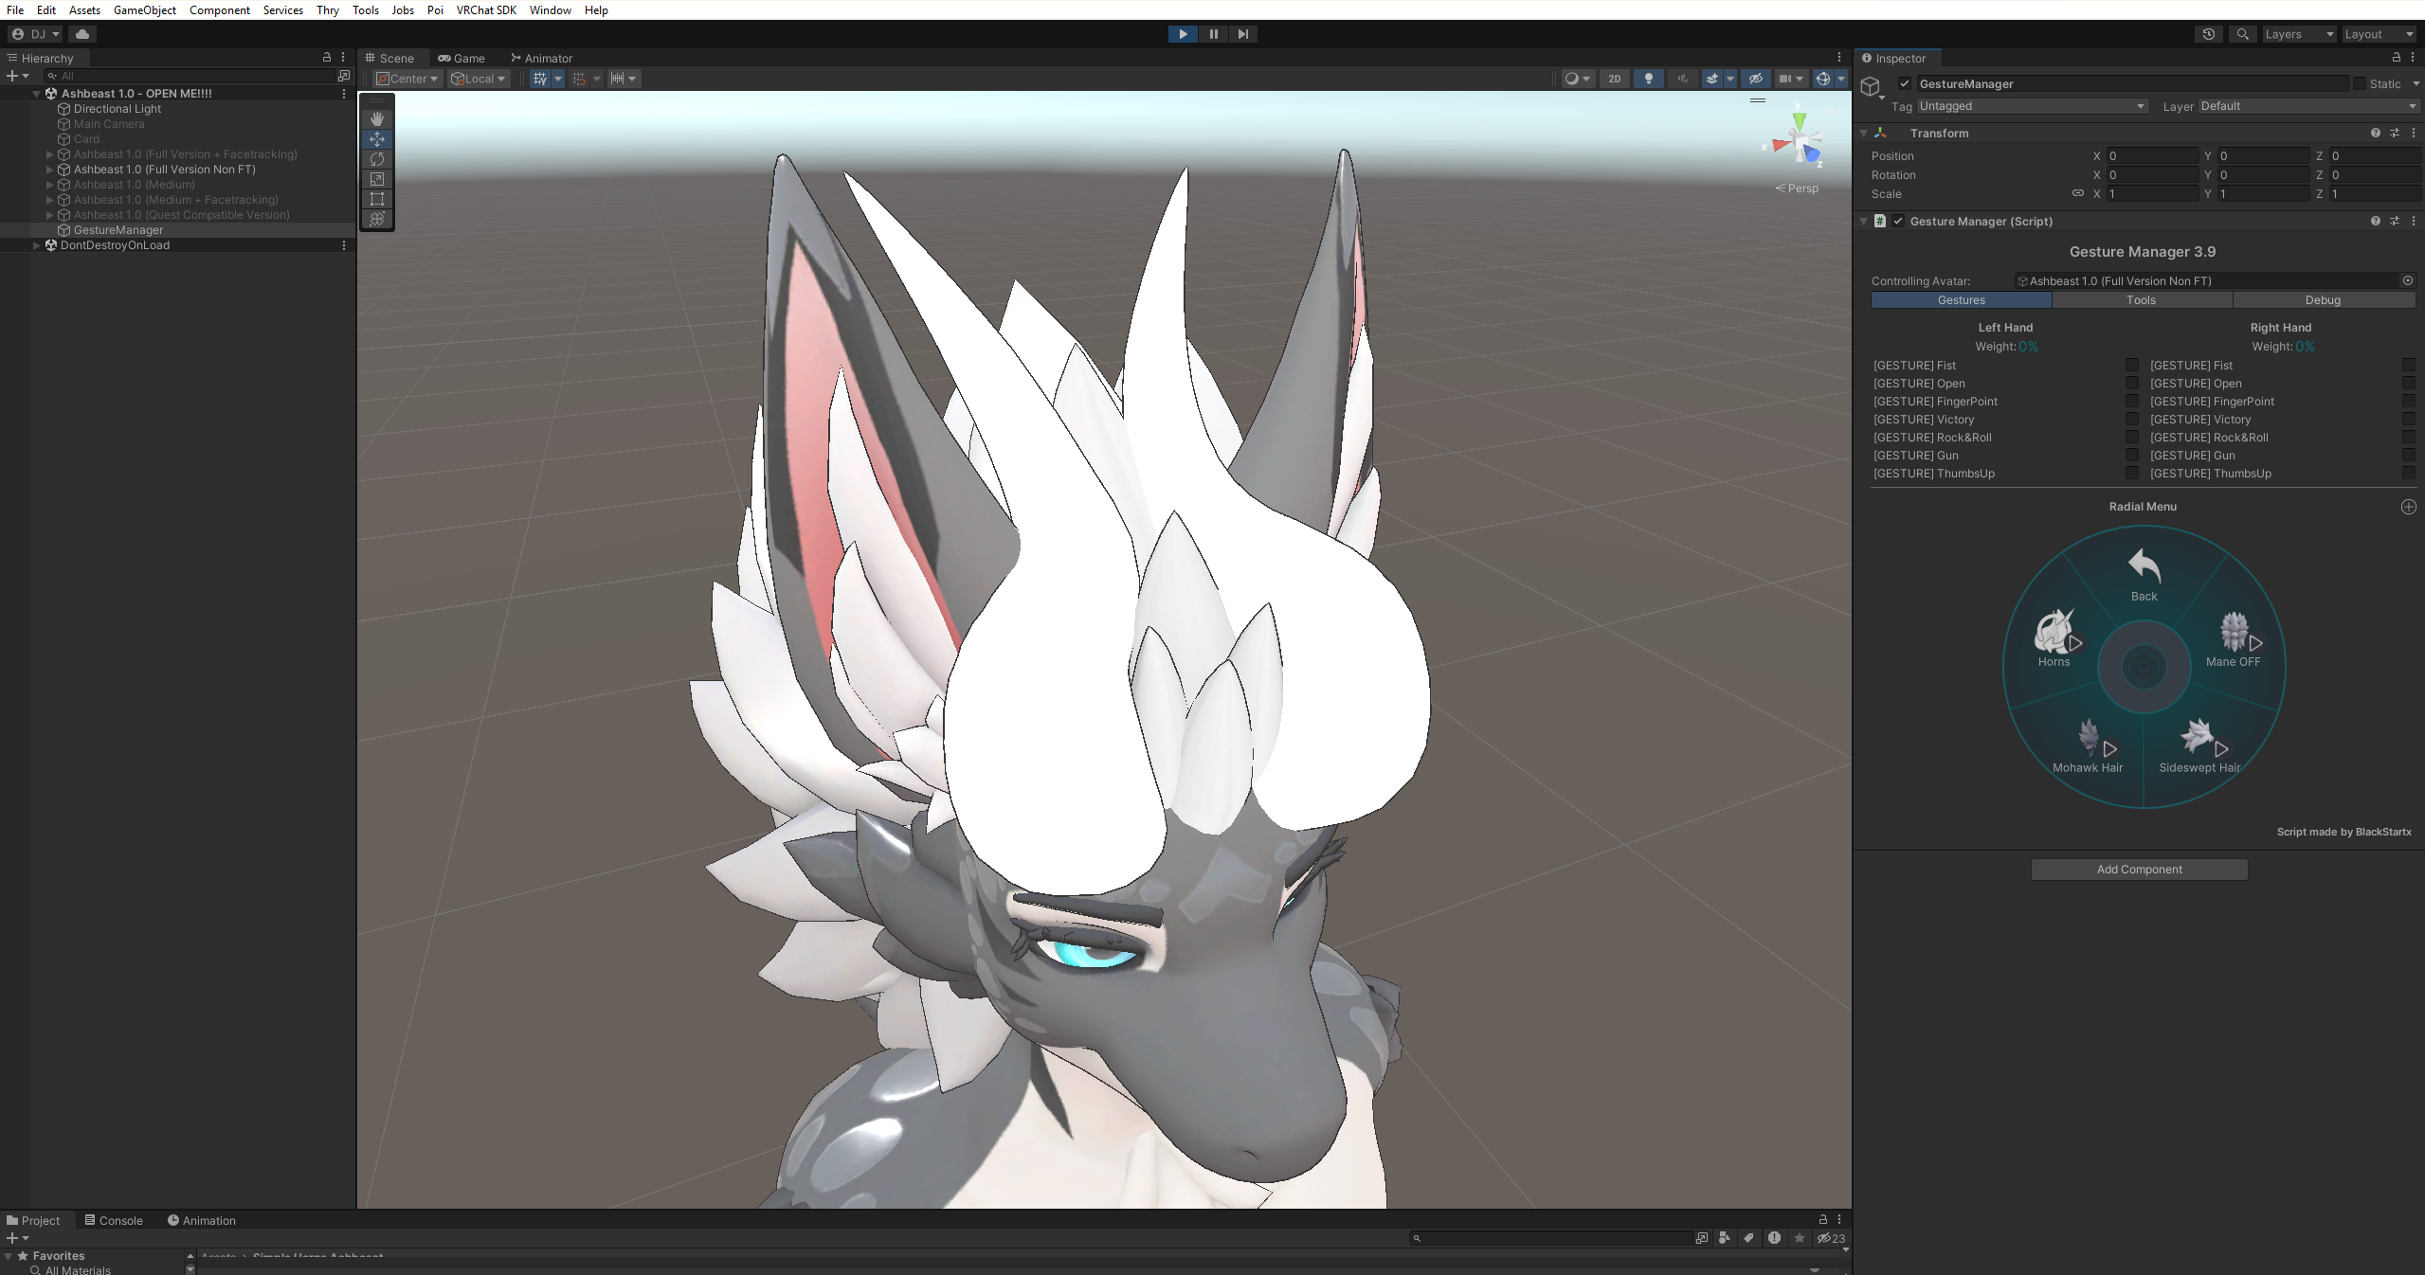The height and width of the screenshot is (1275, 2425).
Task: Open the GameObject menu
Action: pyautogui.click(x=145, y=9)
